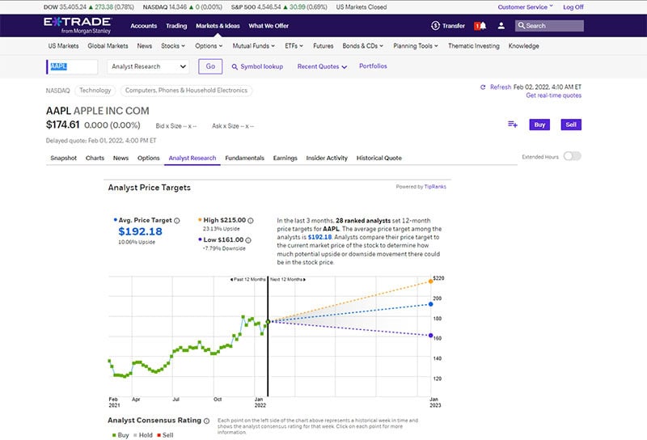Viewport: 647px width, 440px height.
Task: Open the Insider Activity tab
Action: 327,159
